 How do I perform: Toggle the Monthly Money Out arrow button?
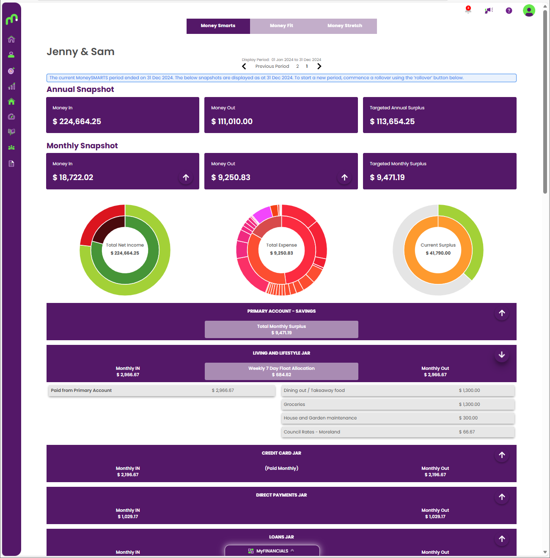(x=344, y=178)
